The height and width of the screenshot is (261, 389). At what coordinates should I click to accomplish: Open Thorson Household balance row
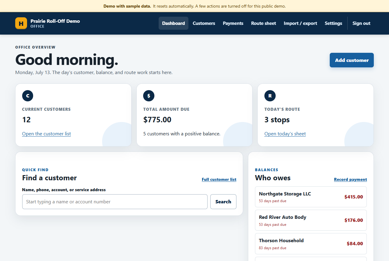tap(311, 243)
